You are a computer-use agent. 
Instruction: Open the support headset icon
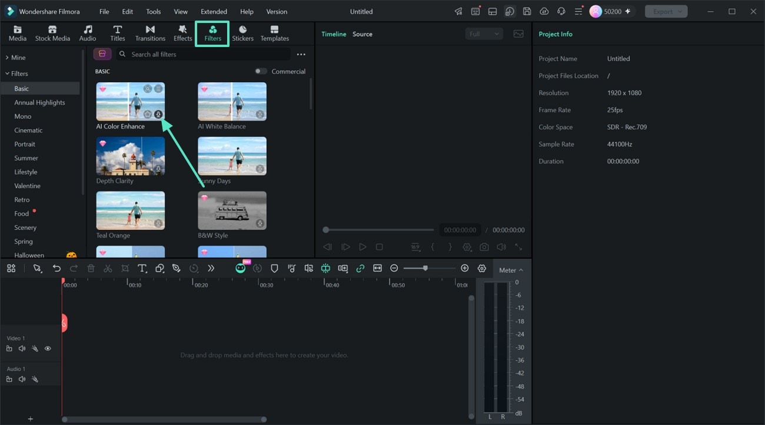pyautogui.click(x=561, y=11)
